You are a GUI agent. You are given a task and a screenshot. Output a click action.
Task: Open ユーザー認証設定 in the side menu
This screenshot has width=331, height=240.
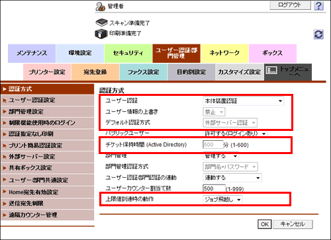click(47, 100)
